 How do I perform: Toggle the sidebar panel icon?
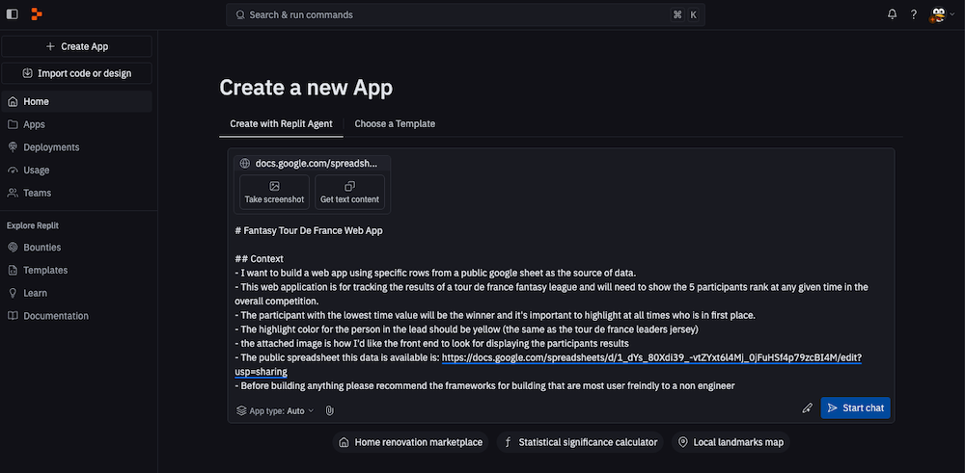(x=13, y=14)
